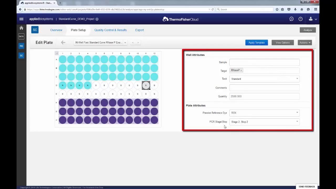Click StandardCurve_DEMO_Project name
The height and width of the screenshot is (189, 336).
coord(76,19)
